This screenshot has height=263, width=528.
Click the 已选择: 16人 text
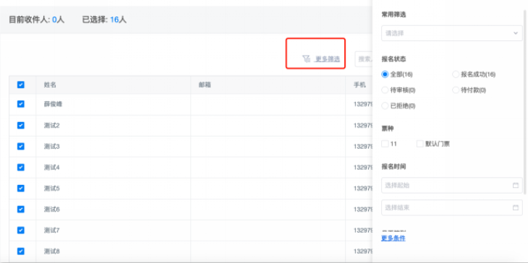(x=104, y=20)
